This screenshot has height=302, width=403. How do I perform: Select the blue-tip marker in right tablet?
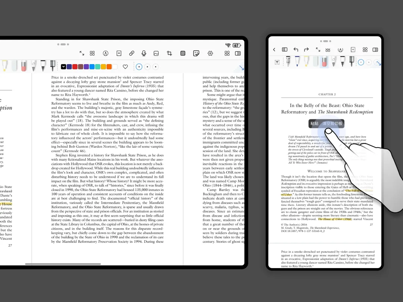pos(297,62)
